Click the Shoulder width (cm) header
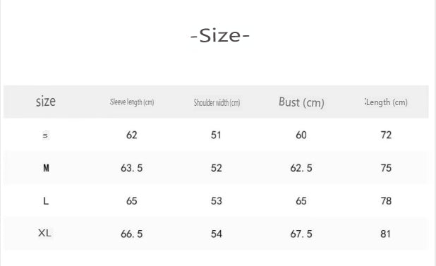436x266 pixels. [x=217, y=102]
